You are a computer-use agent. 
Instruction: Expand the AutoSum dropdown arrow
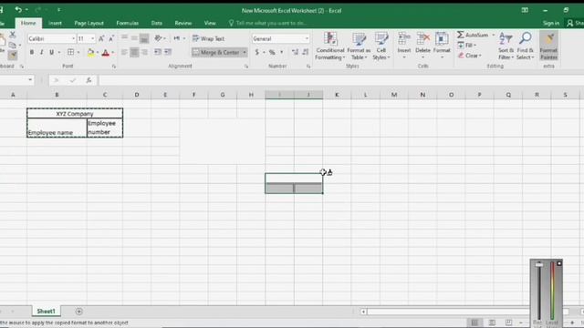tap(494, 35)
